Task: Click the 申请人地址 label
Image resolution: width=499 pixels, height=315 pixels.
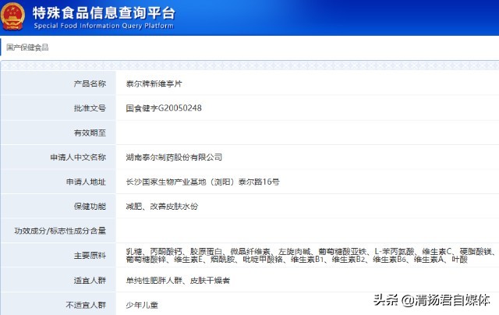Action: pyautogui.click(x=86, y=182)
